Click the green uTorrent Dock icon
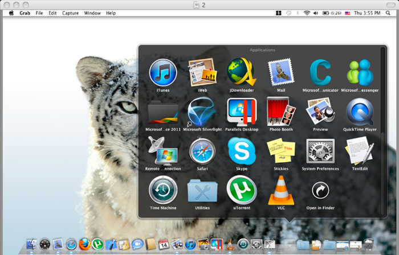 click(x=97, y=244)
